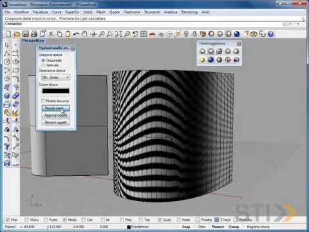Open the Prospettiva viewport title menu
309x232 pixels.
[33, 41]
